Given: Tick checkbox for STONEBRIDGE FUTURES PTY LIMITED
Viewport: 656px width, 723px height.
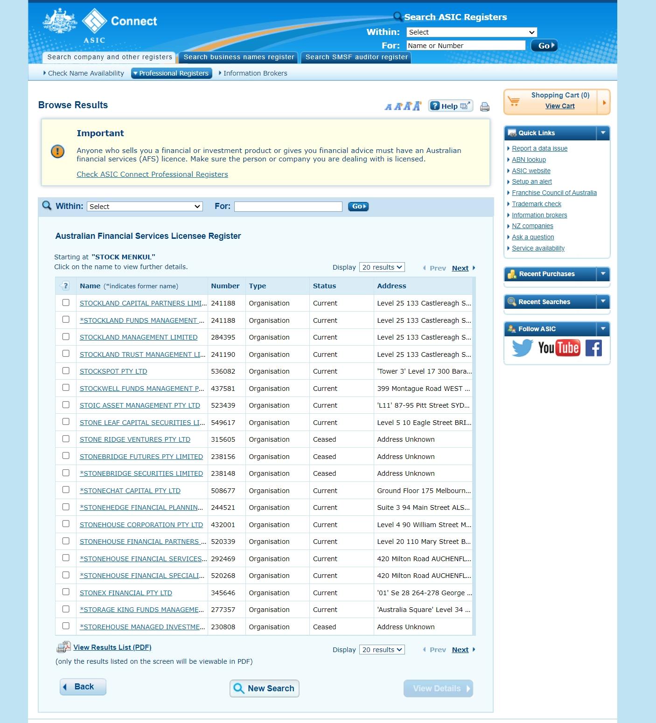Looking at the screenshot, I should pos(66,456).
